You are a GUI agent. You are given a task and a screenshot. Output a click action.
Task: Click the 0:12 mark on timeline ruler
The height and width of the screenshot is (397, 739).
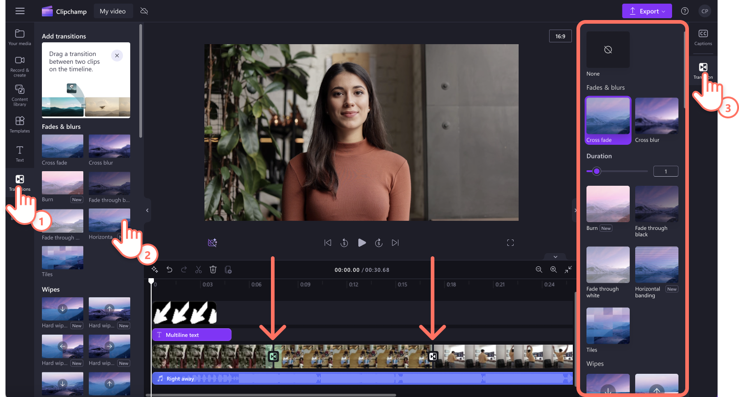coord(354,285)
